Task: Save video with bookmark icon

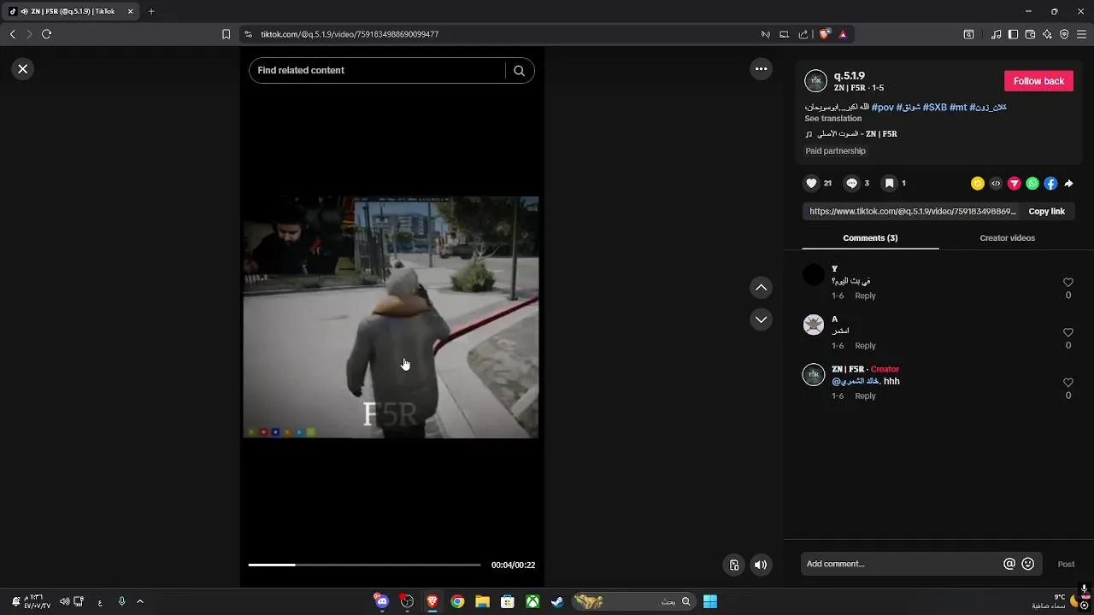Action: [889, 184]
